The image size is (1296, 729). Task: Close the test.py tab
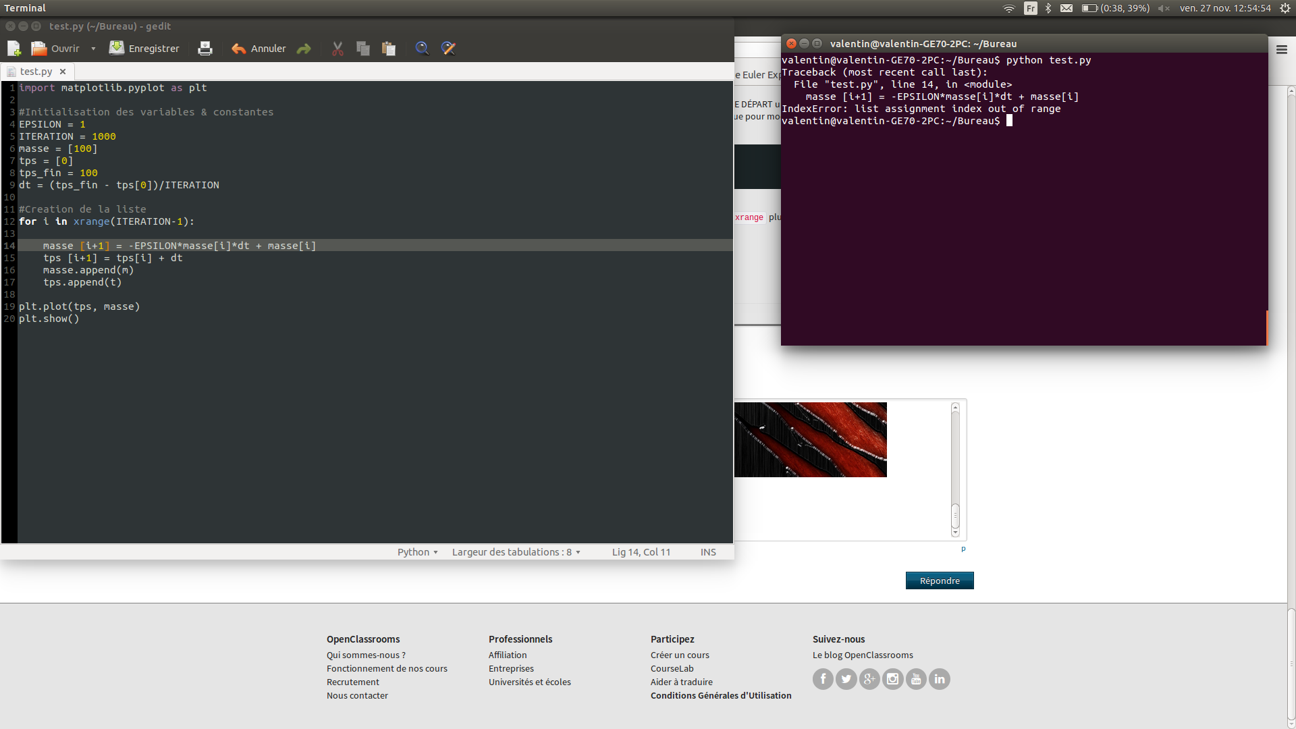coord(63,72)
